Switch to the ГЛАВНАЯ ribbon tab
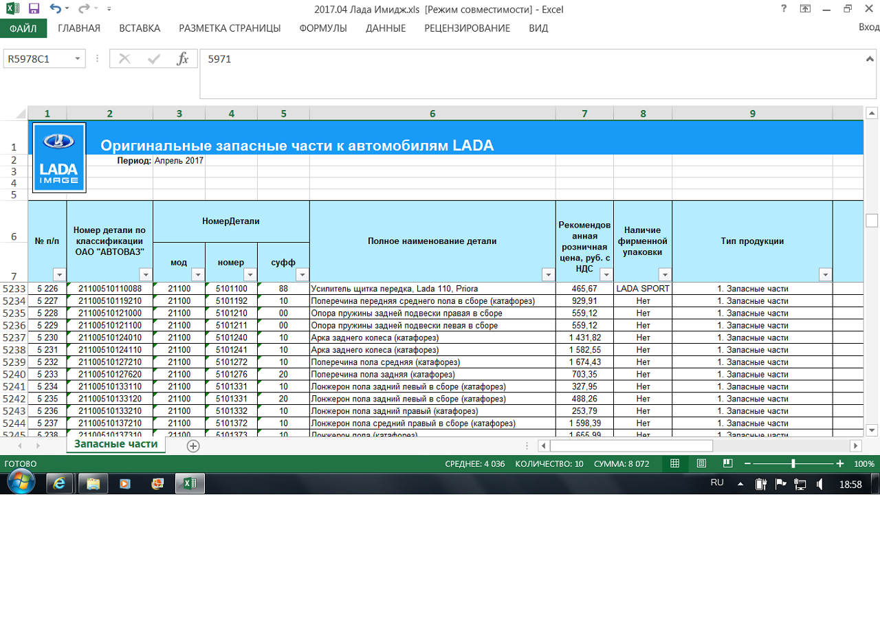Viewport: 880px width, 618px height. click(x=79, y=28)
